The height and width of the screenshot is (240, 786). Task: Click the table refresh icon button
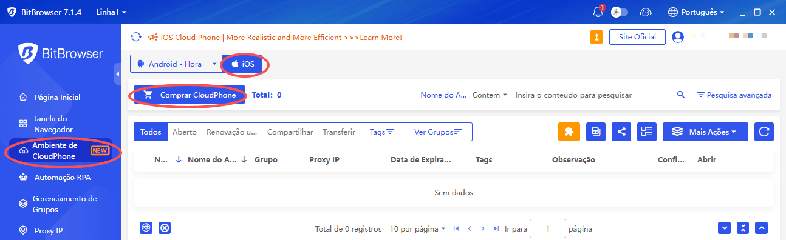(764, 132)
